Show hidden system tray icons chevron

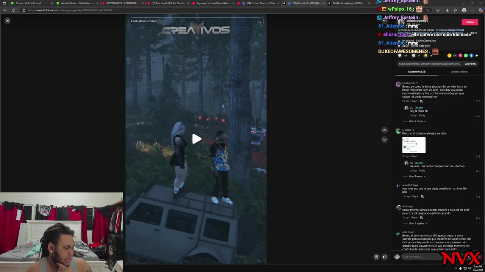pos(456,268)
